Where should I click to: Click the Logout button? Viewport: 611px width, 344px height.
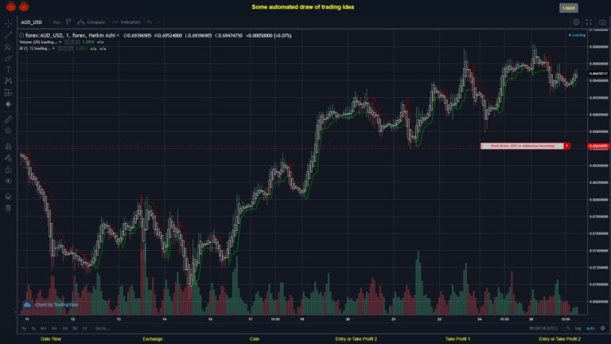click(x=569, y=8)
